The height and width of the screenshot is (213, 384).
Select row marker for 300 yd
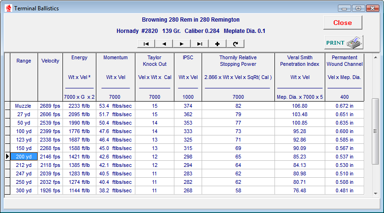7,190
